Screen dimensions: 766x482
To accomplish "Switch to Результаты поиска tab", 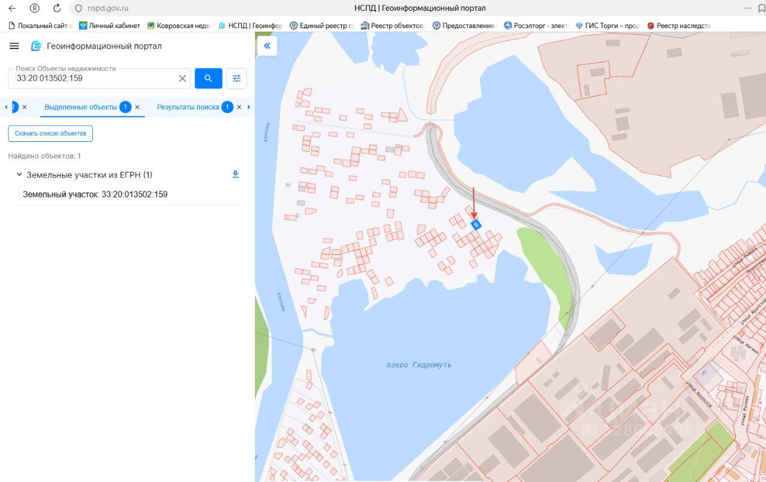I will point(188,107).
